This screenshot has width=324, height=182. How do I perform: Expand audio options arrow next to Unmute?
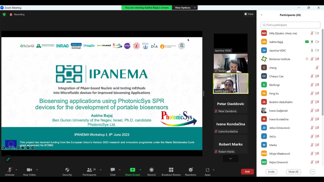(16, 170)
